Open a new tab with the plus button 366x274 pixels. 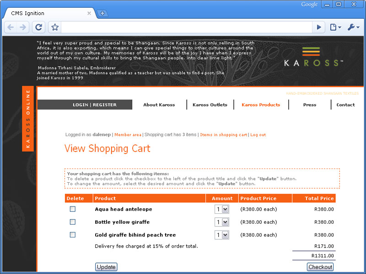102,13
